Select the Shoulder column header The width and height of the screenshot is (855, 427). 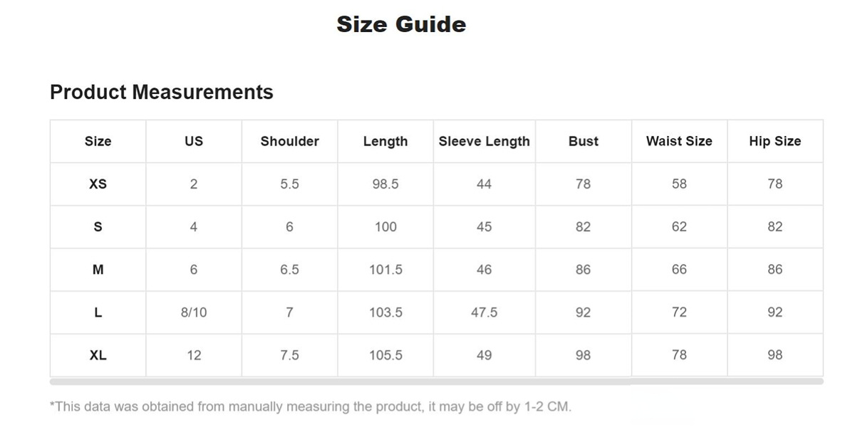tap(289, 141)
